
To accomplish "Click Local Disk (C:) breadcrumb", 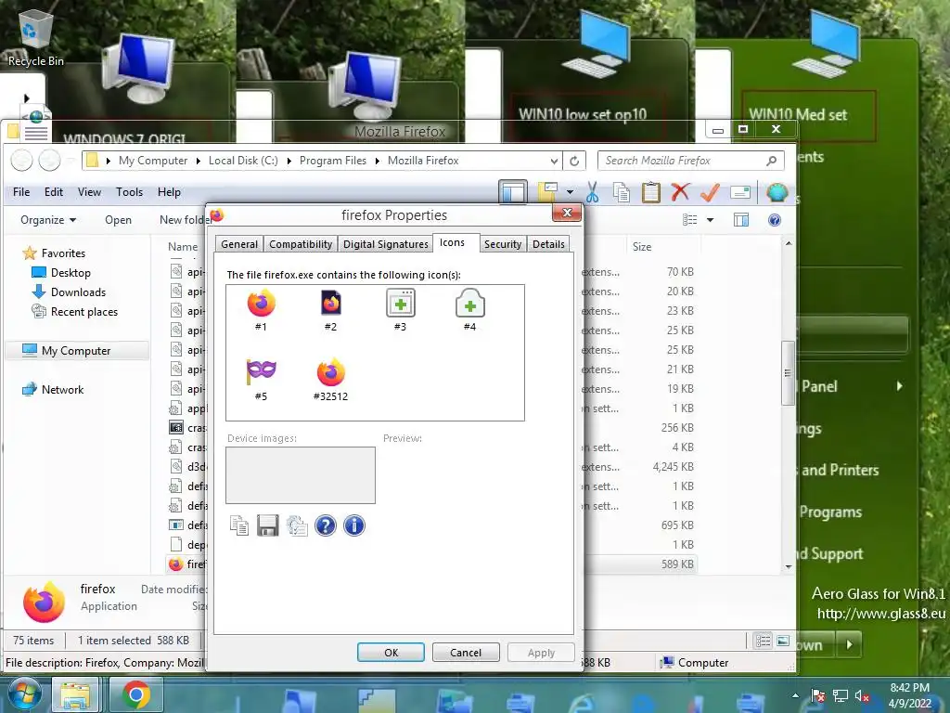I will pos(243,161).
